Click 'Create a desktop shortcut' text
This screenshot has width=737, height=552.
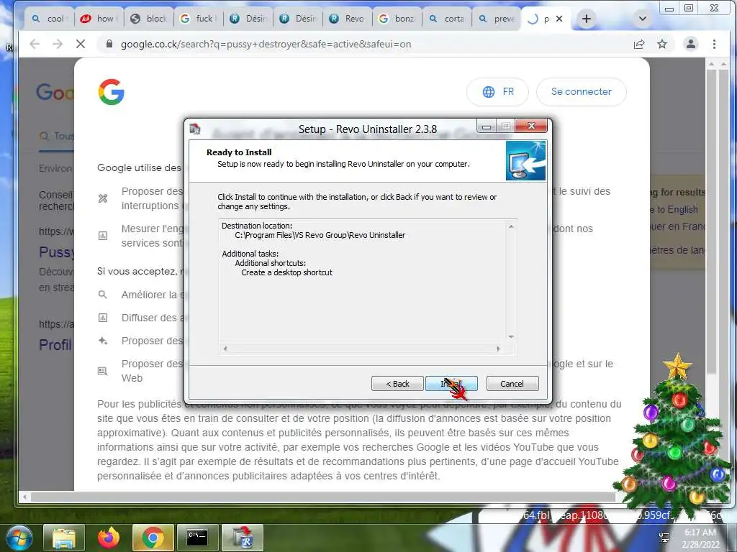tap(286, 272)
